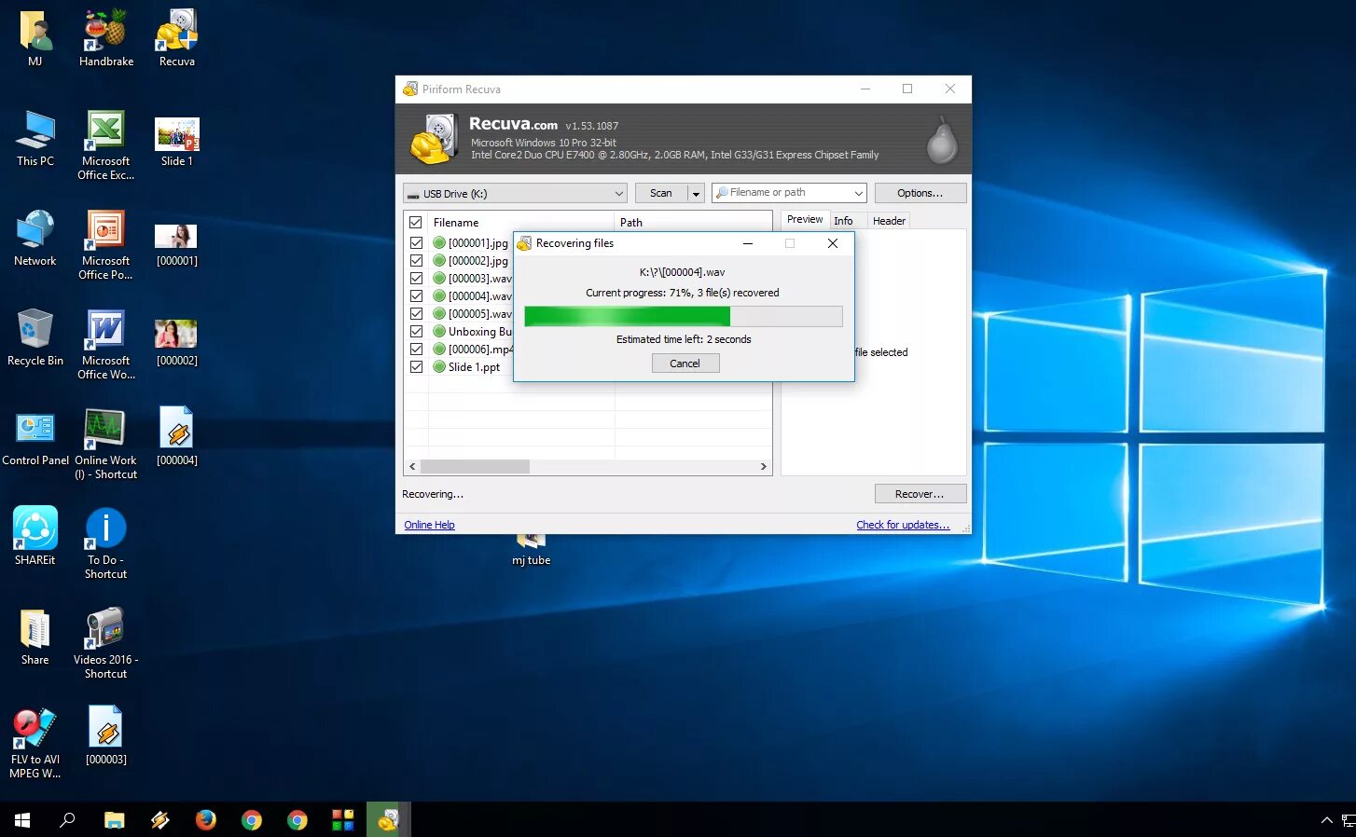Open the Windows Start menu
The image size is (1356, 837).
[x=22, y=820]
